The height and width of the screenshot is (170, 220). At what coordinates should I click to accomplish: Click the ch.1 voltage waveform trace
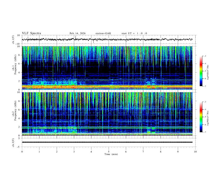coord(107,39)
